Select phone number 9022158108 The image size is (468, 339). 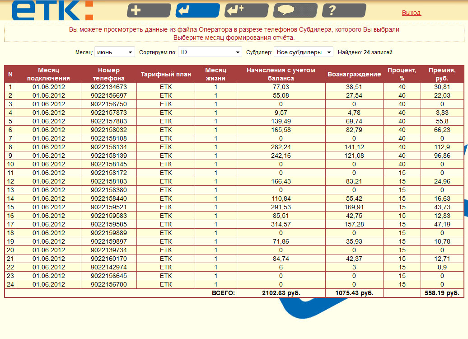[108, 139]
